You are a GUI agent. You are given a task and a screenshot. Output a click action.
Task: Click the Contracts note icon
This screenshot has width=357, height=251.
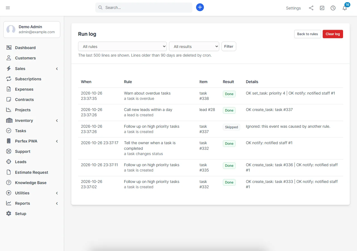9,100
